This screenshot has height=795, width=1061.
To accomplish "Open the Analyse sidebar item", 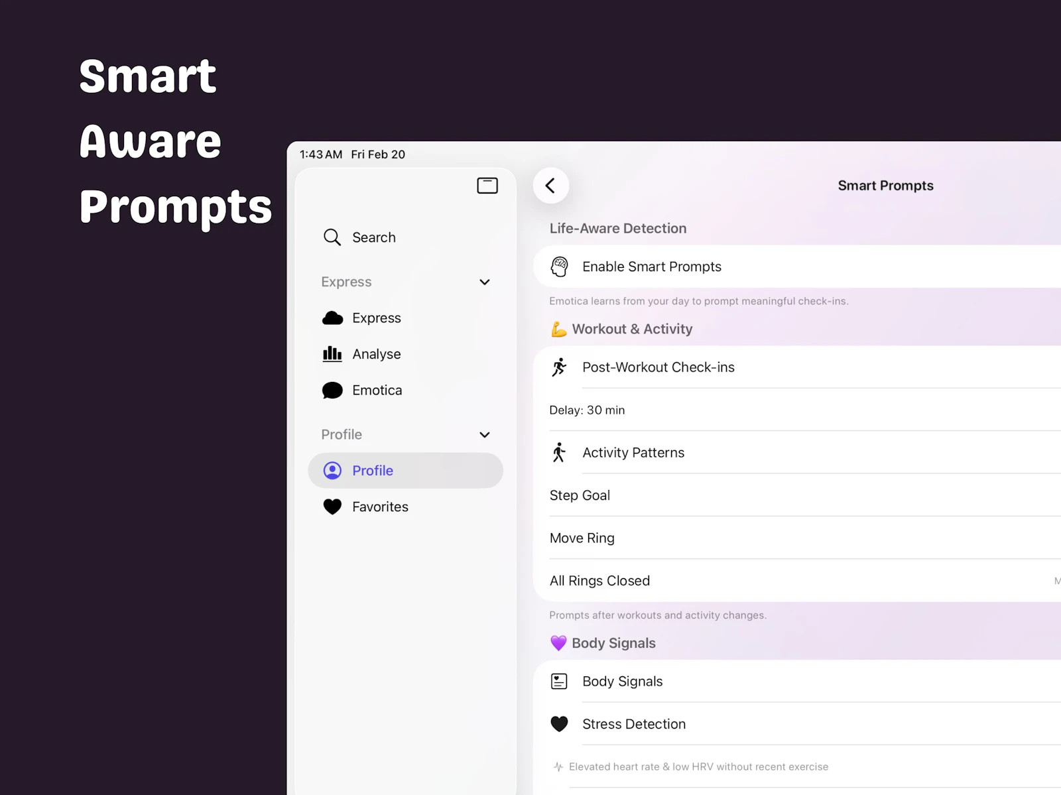I will [x=405, y=354].
